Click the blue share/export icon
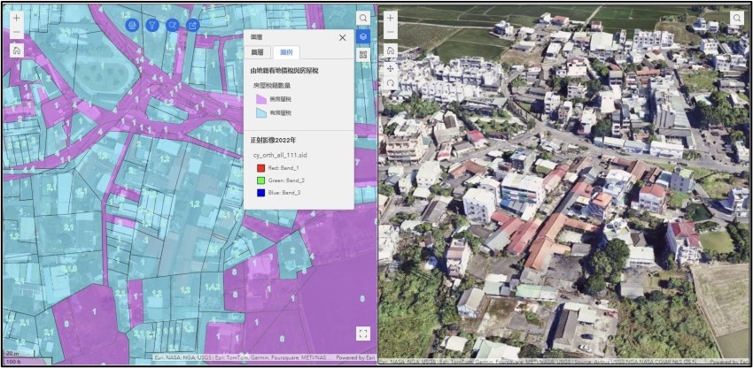The height and width of the screenshot is (368, 753). [x=193, y=25]
